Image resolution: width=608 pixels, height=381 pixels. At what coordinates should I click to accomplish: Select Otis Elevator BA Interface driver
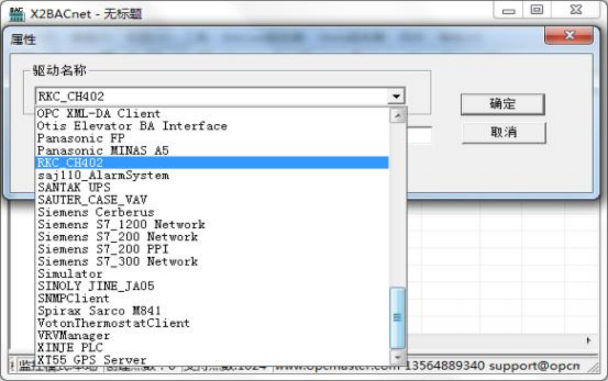pos(212,126)
